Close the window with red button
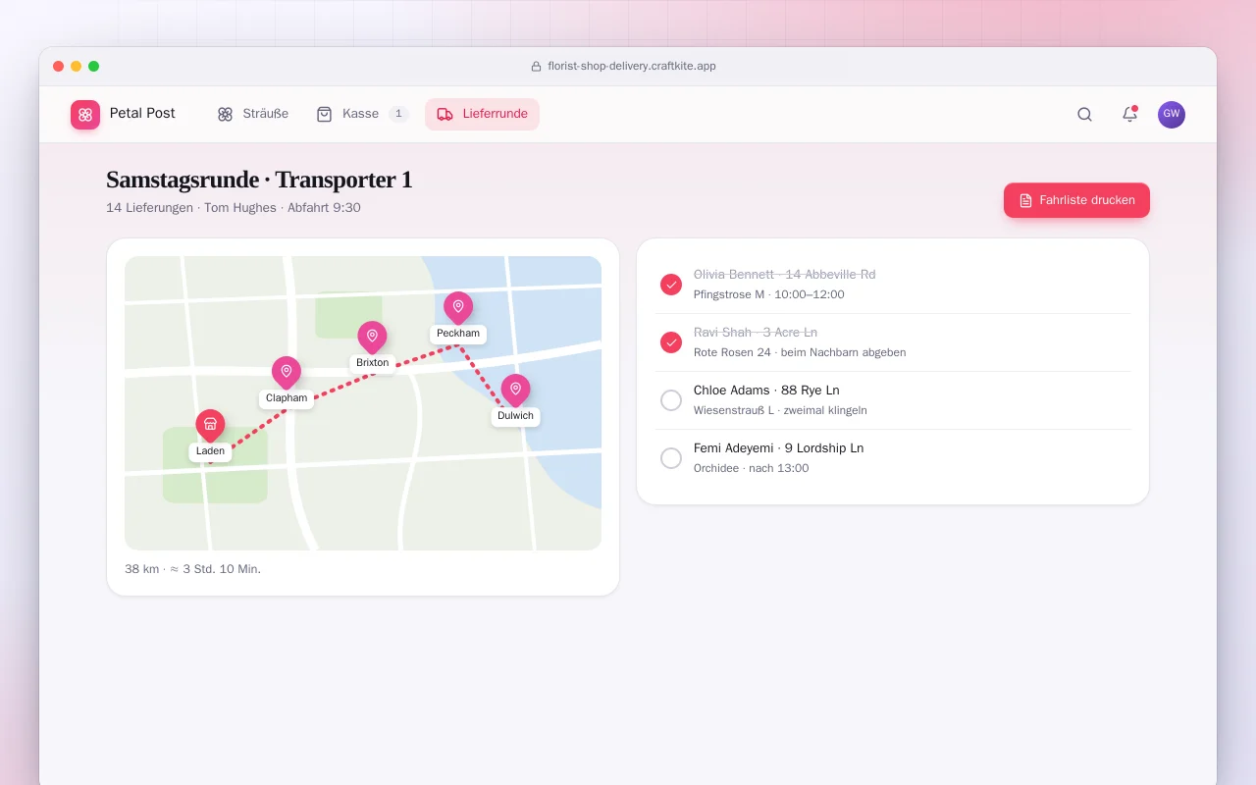Image resolution: width=1256 pixels, height=785 pixels. click(59, 67)
